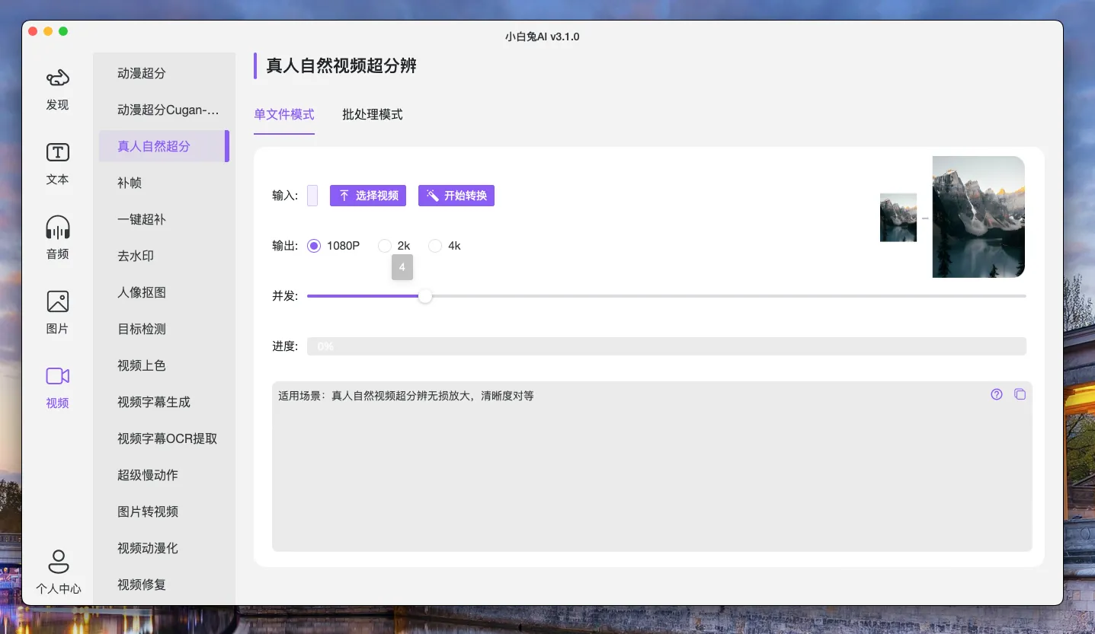Click the concurrency value tooltip showing 4
Image resolution: width=1095 pixels, height=634 pixels.
click(402, 267)
